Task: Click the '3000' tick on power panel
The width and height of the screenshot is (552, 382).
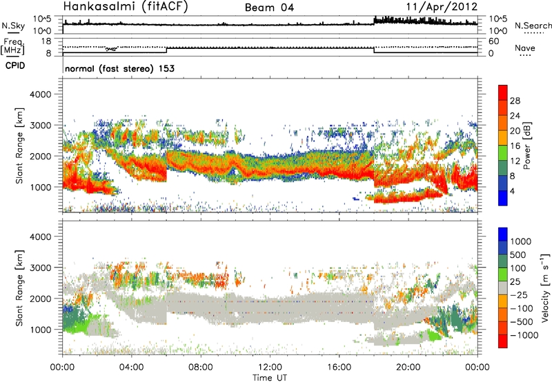Action: (x=40, y=125)
